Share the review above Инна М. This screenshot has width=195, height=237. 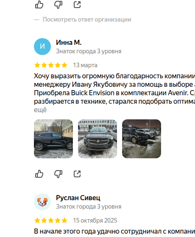[x=77, y=5]
